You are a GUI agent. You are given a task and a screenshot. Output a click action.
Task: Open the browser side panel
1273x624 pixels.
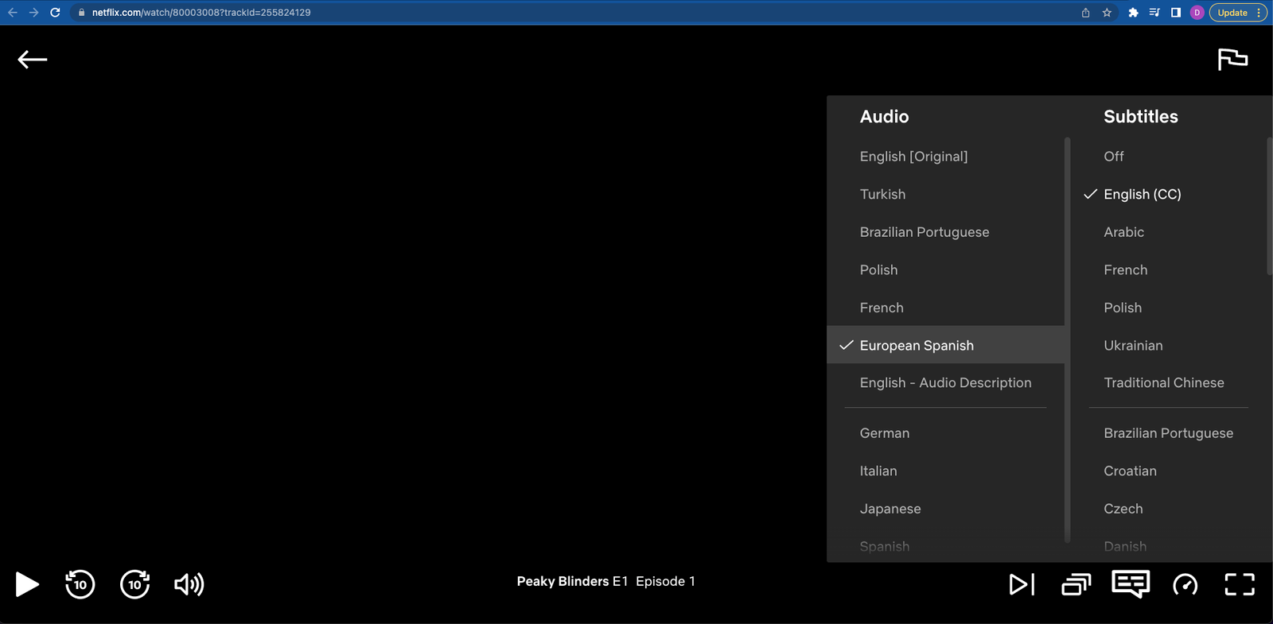[x=1176, y=13]
